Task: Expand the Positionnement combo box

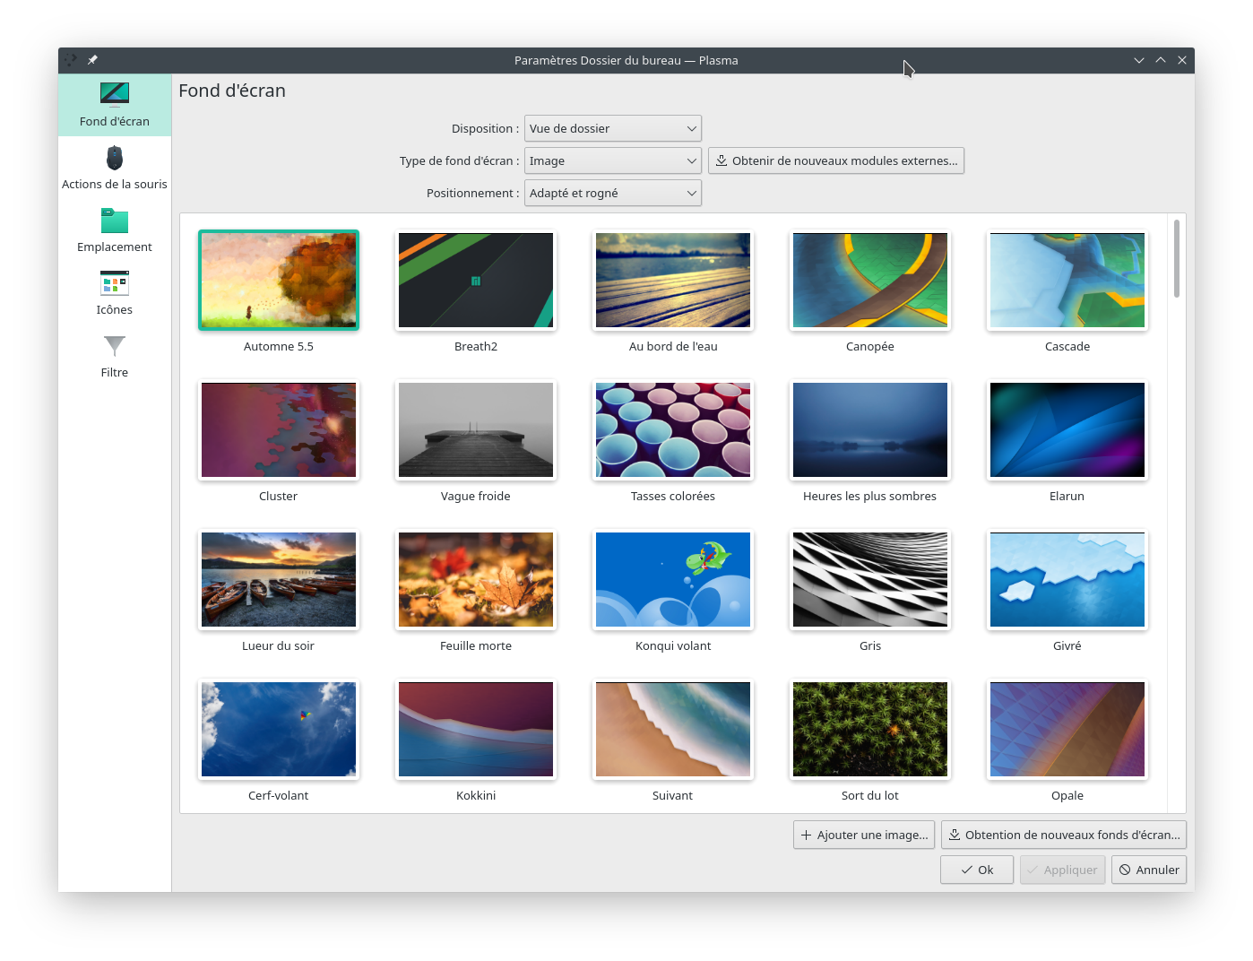Action: click(612, 194)
